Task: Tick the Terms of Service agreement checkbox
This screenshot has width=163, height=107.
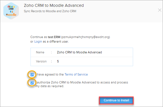Action: click(32, 75)
